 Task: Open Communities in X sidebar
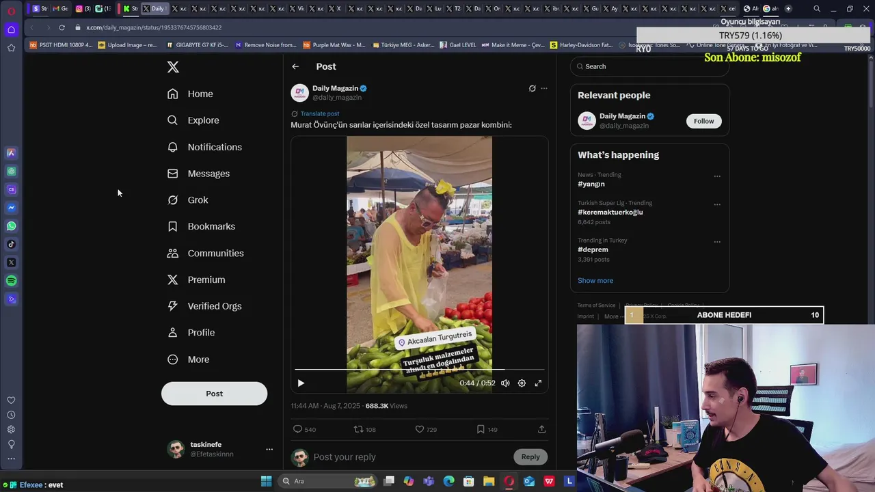point(205,253)
